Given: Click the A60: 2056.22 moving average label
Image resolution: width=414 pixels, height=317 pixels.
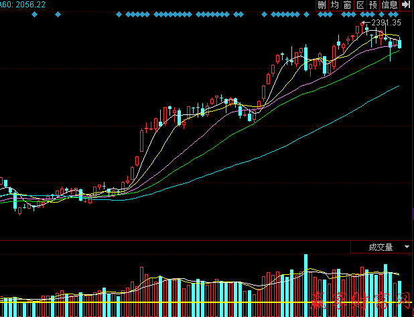Looking at the screenshot, I should point(23,4).
